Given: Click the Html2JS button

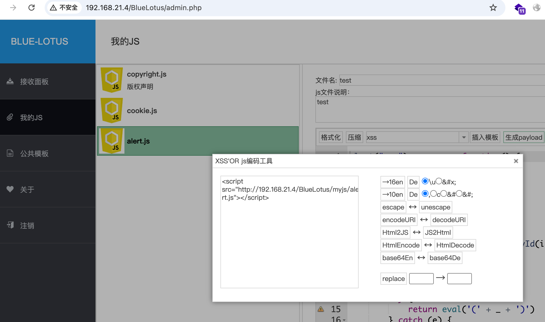Looking at the screenshot, I should tap(395, 232).
